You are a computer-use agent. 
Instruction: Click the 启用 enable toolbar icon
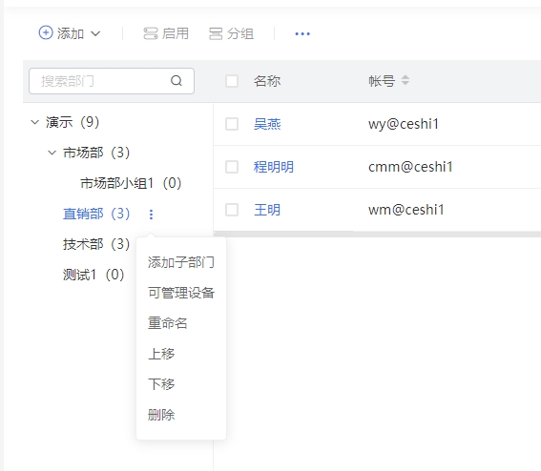pos(151,33)
